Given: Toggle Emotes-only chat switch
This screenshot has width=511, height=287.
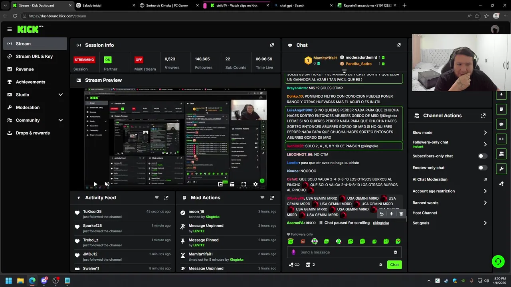Looking at the screenshot, I should coord(483,168).
